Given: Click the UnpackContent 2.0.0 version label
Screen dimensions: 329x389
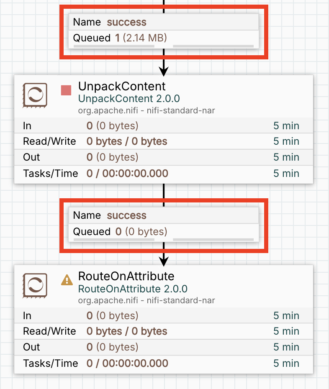Looking at the screenshot, I should click(129, 99).
